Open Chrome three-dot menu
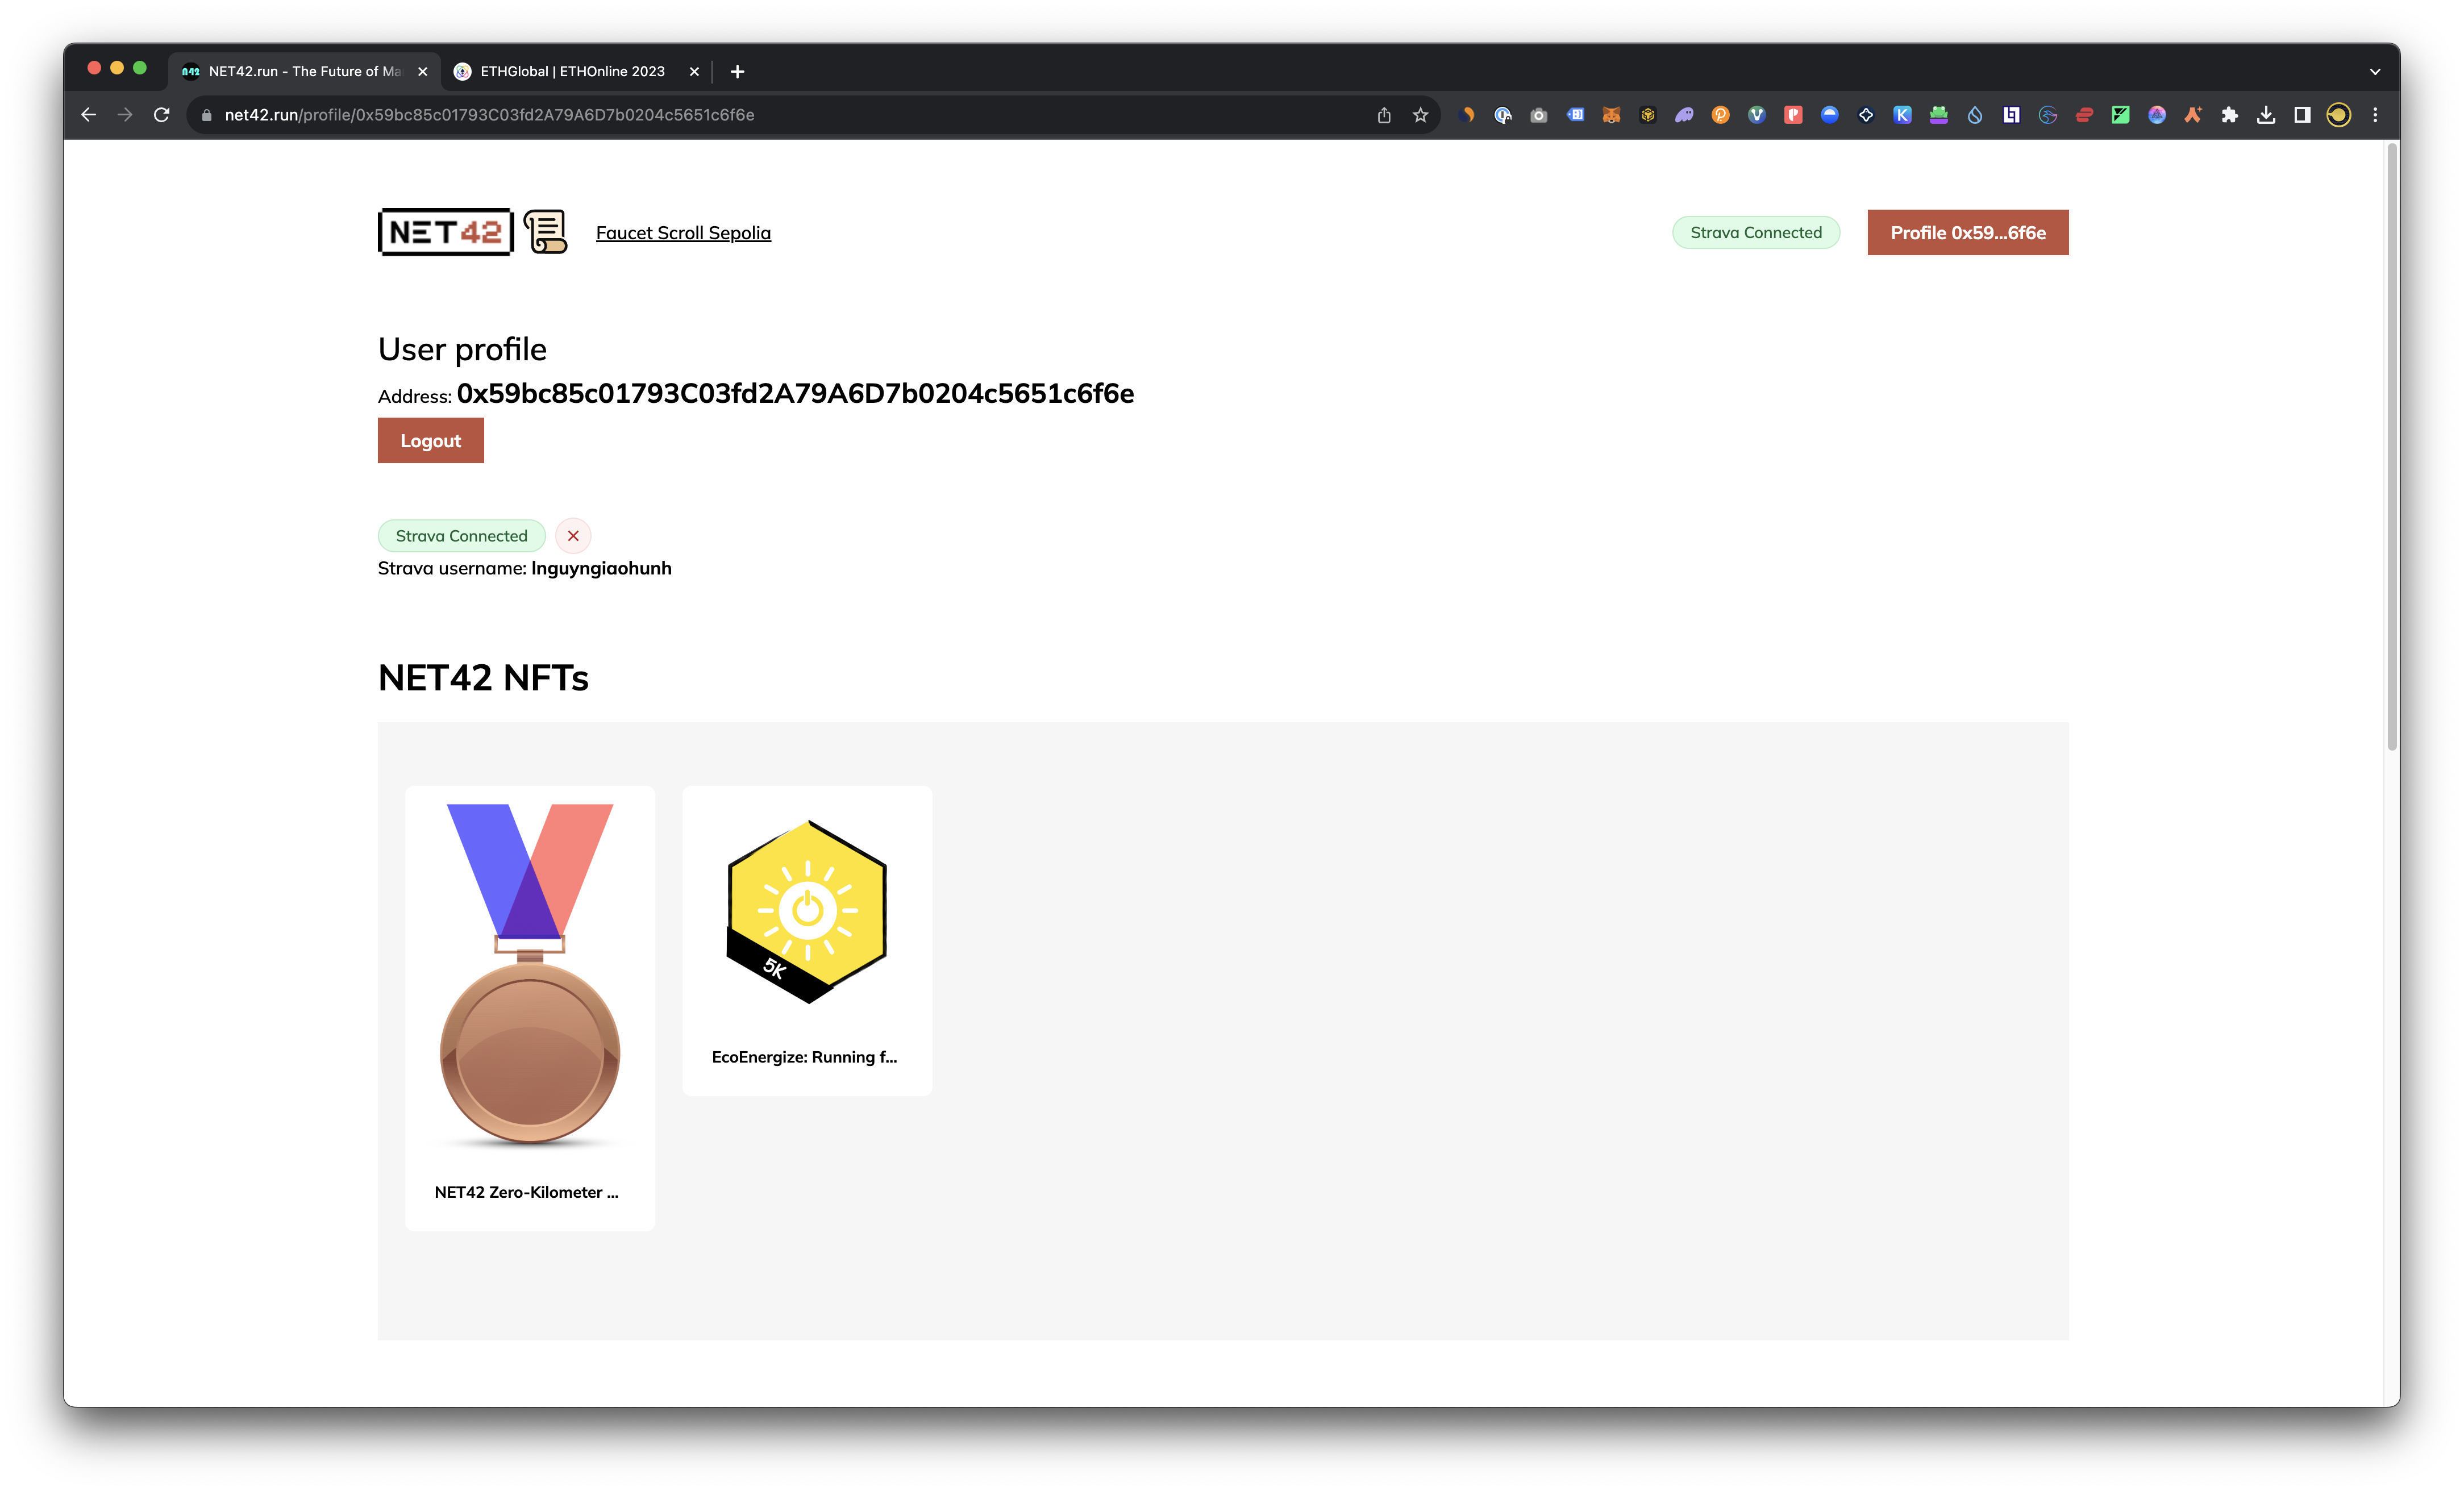2464x1491 pixels. click(x=2375, y=115)
